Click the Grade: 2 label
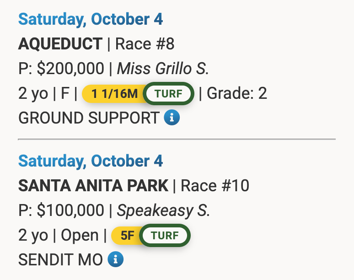Image resolution: width=354 pixels, height=280 pixels. pos(237,94)
